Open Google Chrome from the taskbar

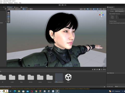(x=36, y=91)
